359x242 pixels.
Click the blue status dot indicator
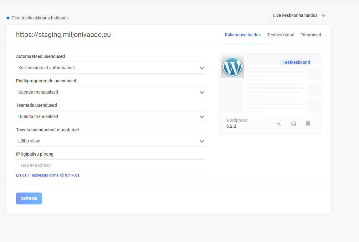coord(8,18)
